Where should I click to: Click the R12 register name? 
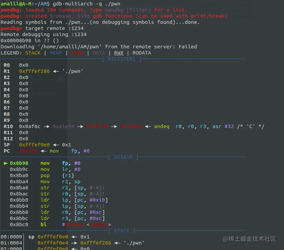pyautogui.click(x=8, y=139)
